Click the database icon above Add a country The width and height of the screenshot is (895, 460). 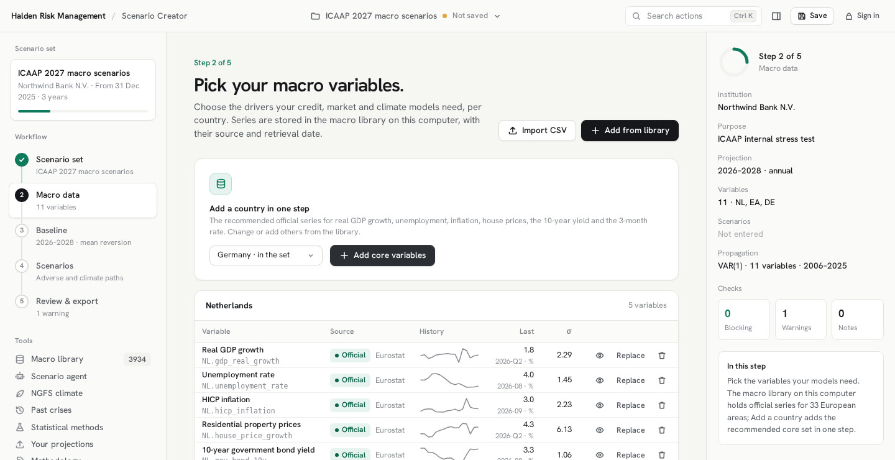tap(221, 184)
